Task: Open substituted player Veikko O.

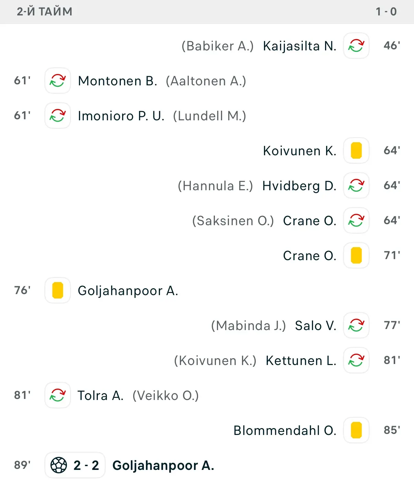Action: [165, 396]
